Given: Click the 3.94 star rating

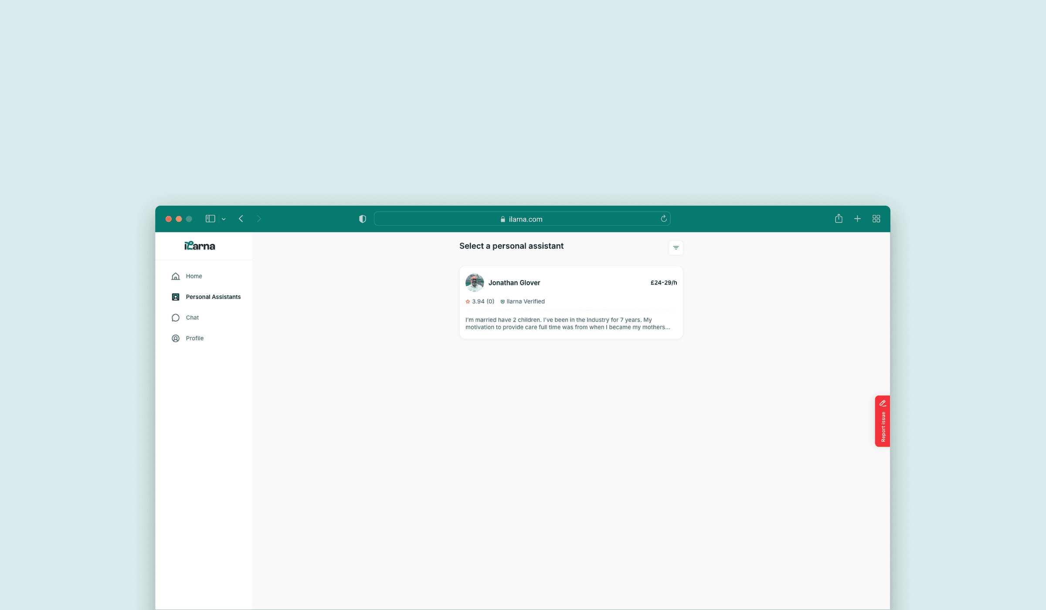Looking at the screenshot, I should point(479,302).
